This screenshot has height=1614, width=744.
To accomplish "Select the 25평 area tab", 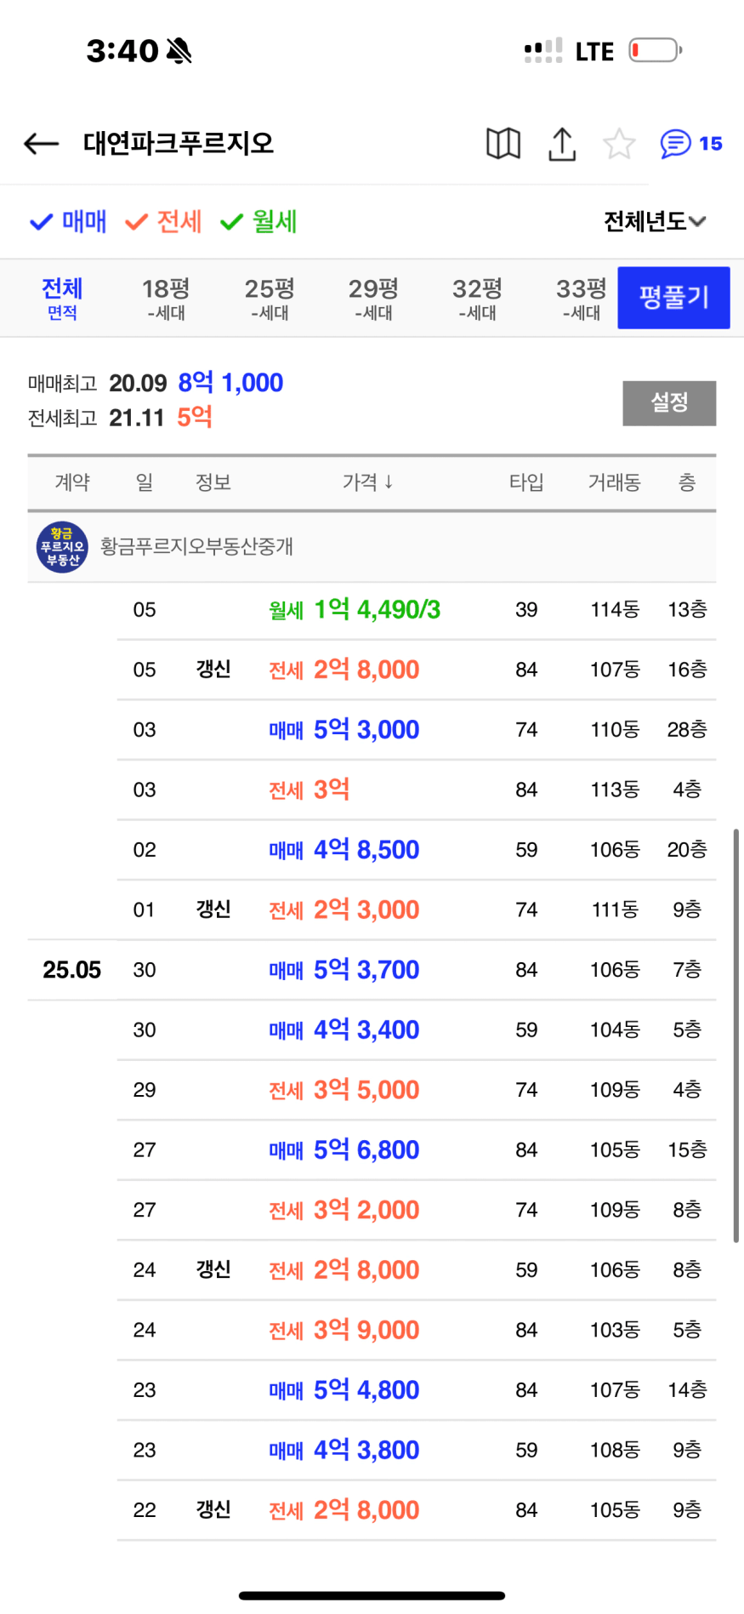I will click(x=270, y=299).
